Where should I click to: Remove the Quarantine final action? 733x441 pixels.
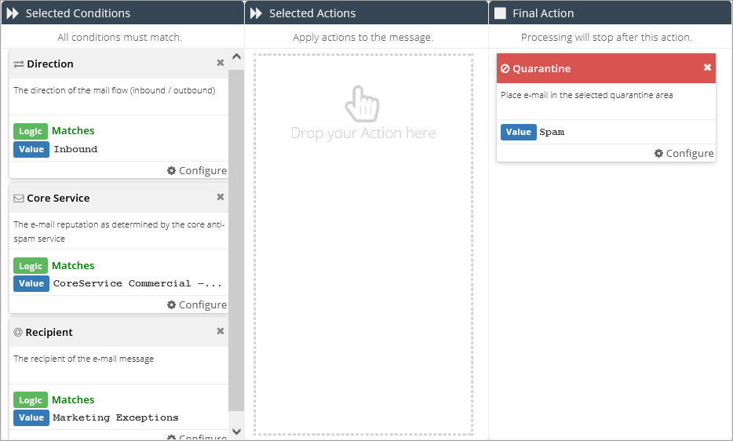(x=707, y=68)
